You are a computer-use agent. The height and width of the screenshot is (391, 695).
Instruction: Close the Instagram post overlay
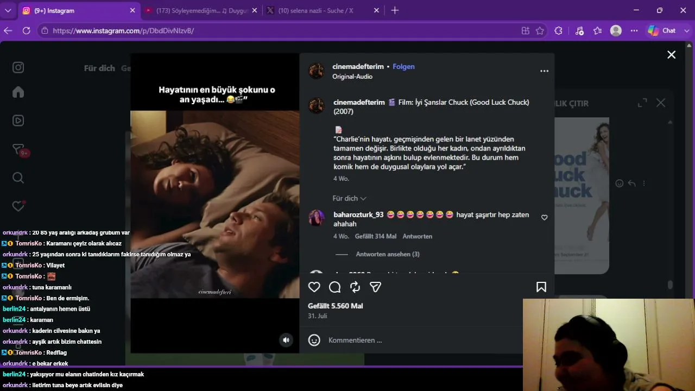[x=672, y=55]
